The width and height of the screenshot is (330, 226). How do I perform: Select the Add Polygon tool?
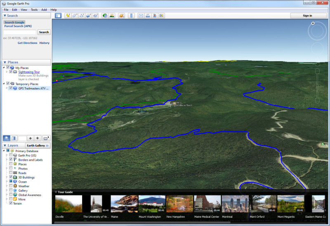click(75, 16)
